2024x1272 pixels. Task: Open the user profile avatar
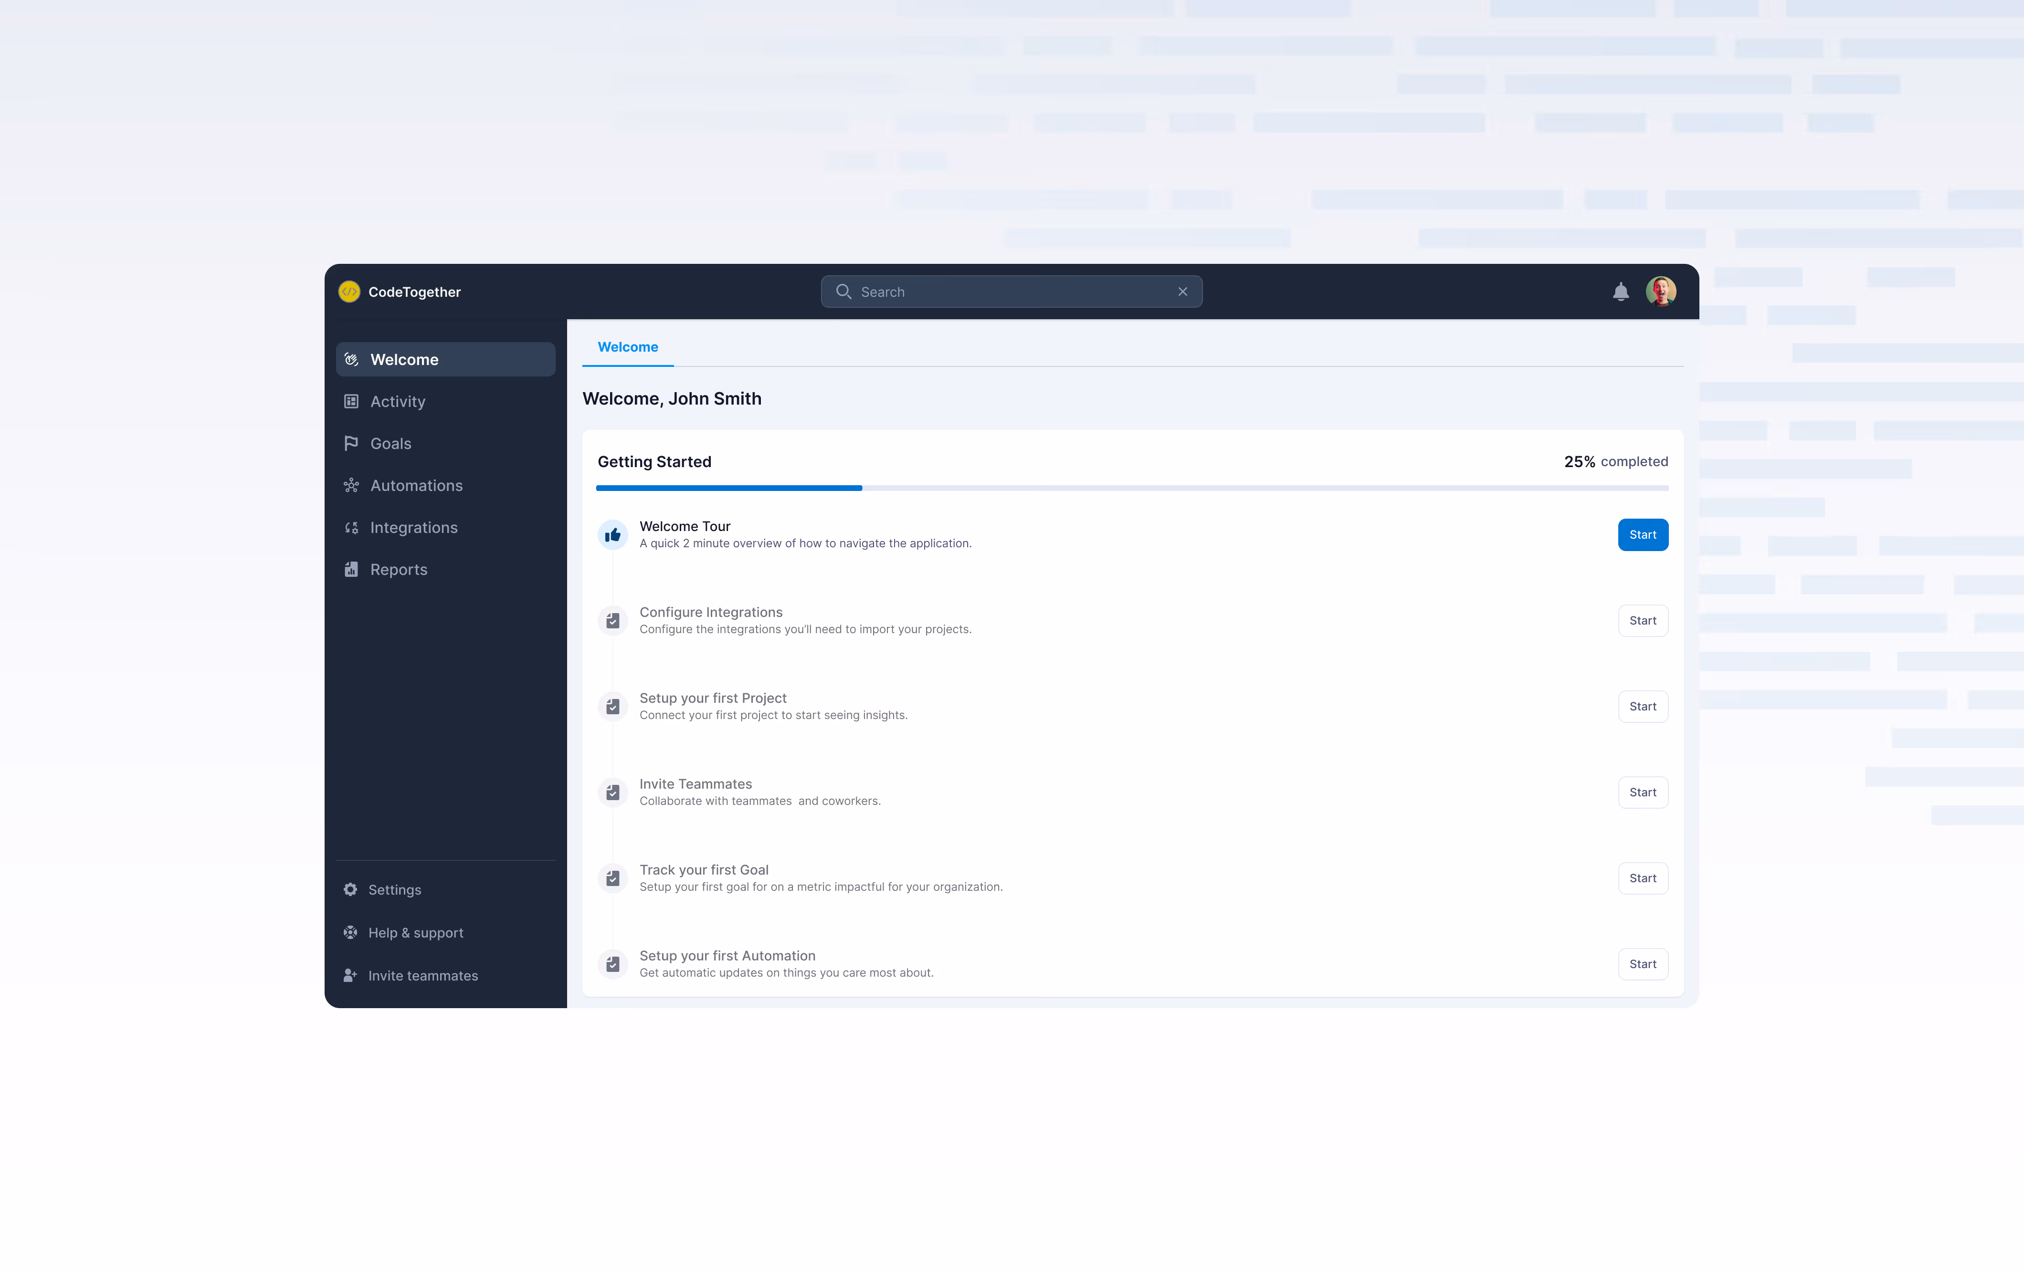pos(1661,292)
